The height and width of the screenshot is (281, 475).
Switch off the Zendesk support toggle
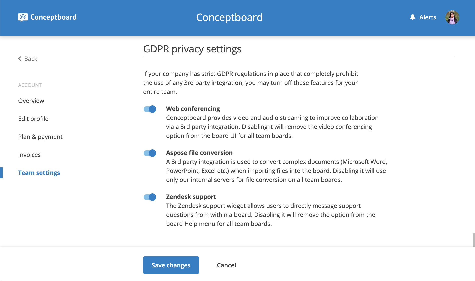[x=150, y=197]
